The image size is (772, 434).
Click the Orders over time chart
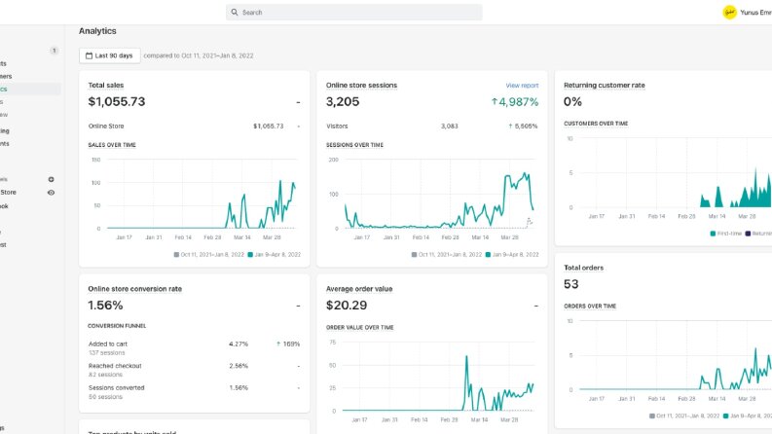coord(668,360)
